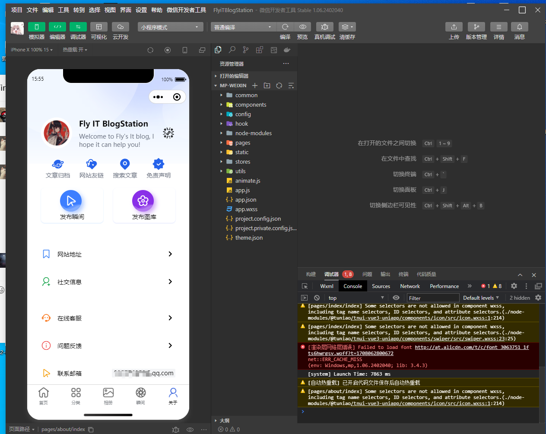Switch to the Network debugger tab
Image resolution: width=546 pixels, height=434 pixels.
pos(410,286)
